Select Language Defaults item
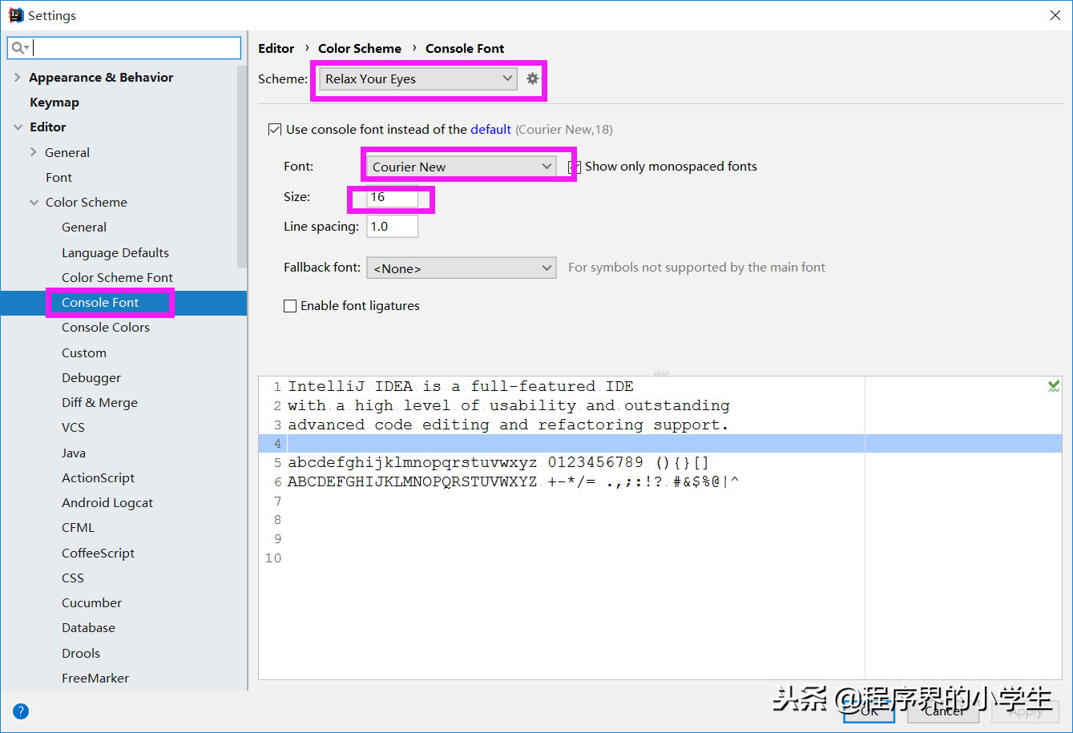 click(115, 253)
